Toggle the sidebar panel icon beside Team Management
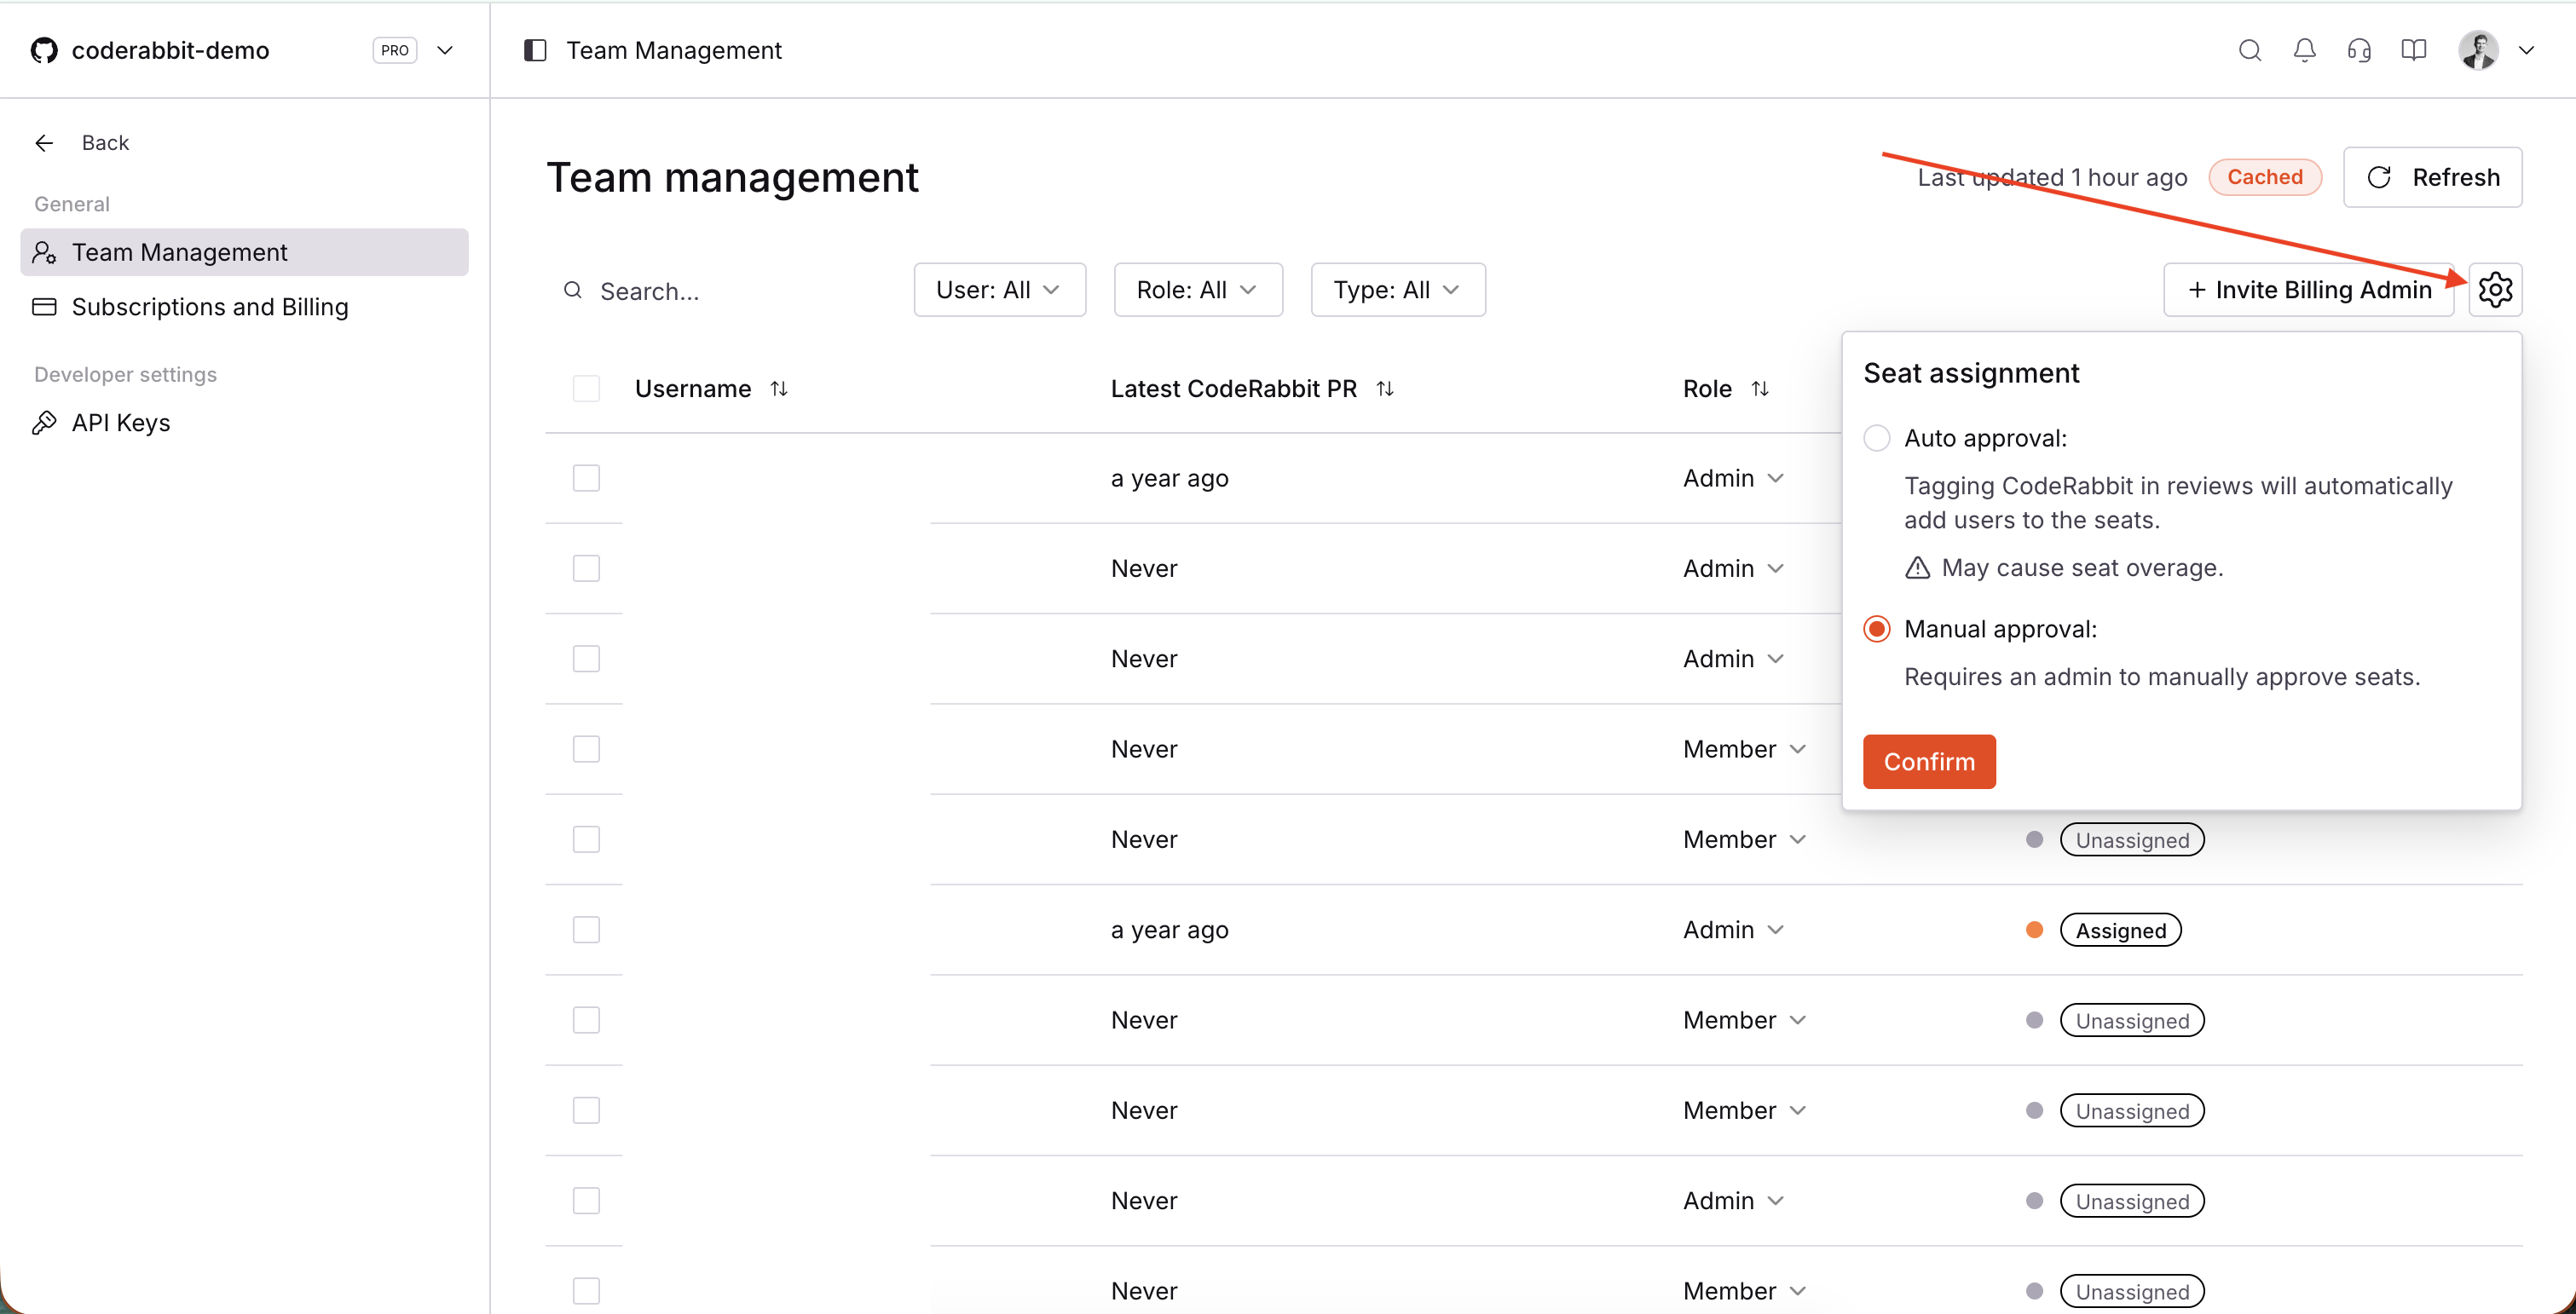This screenshot has width=2576, height=1314. point(535,50)
